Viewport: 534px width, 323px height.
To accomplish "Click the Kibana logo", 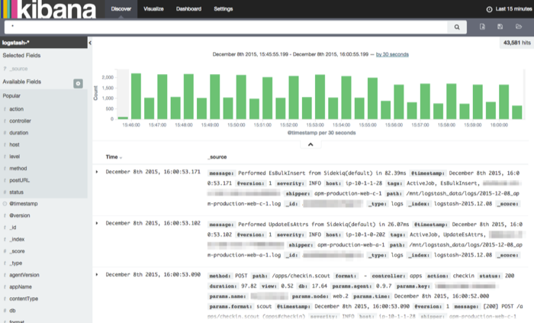I will pyautogui.click(x=48, y=9).
